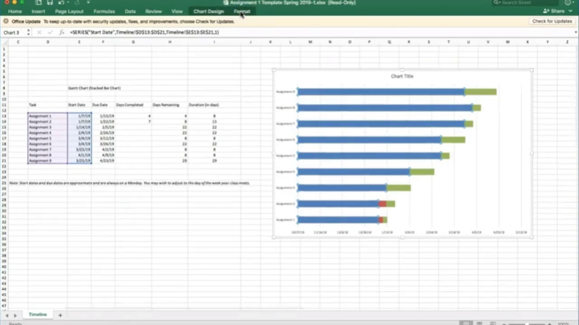Click the Check for Updates button

[552, 21]
